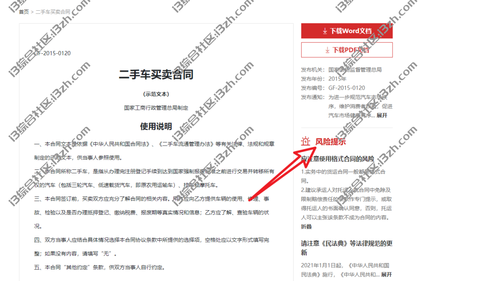The height and width of the screenshot is (281, 485).
Task: Click the 二手车买卖合同 breadcrumb item
Action: (53, 12)
